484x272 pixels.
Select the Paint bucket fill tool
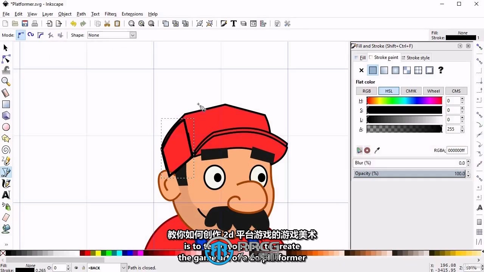click(6, 229)
